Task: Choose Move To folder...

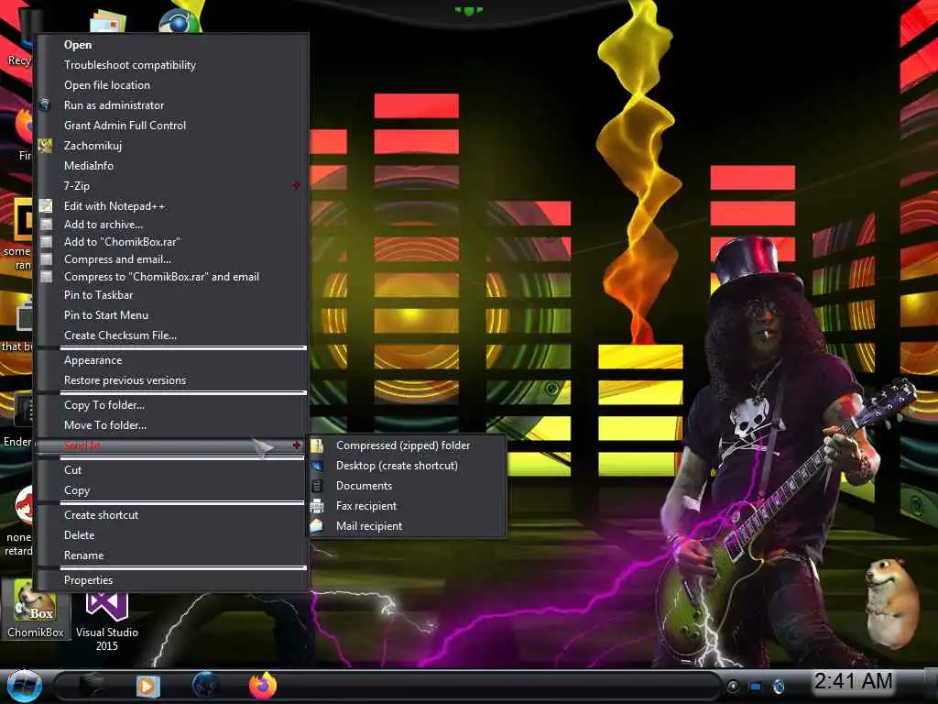Action: tap(171, 425)
